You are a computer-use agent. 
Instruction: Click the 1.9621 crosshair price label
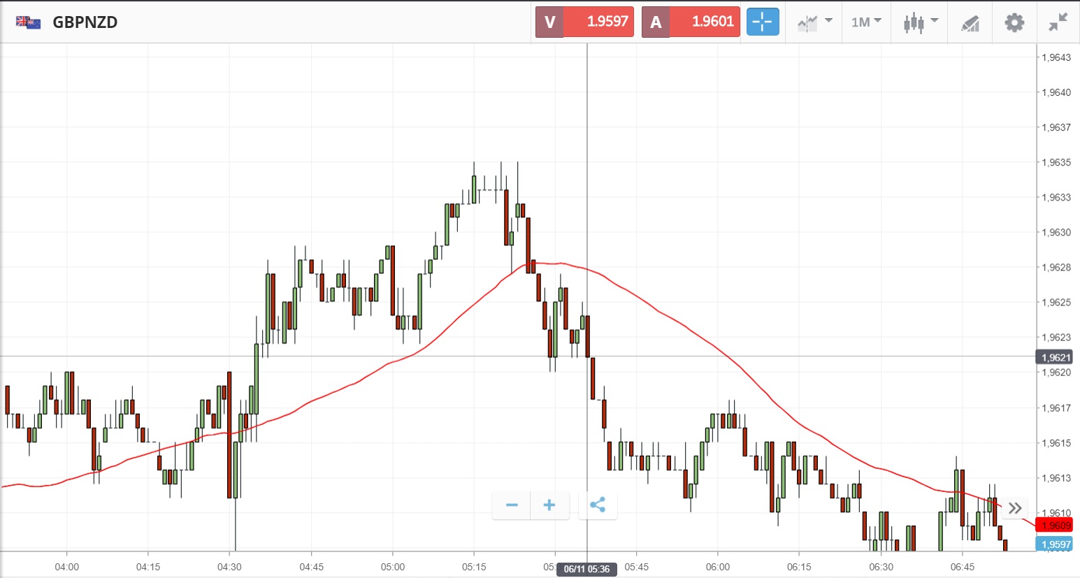pyautogui.click(x=1054, y=358)
